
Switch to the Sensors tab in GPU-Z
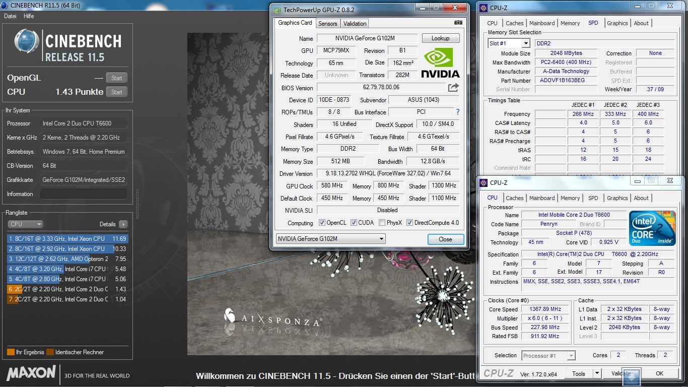[327, 23]
